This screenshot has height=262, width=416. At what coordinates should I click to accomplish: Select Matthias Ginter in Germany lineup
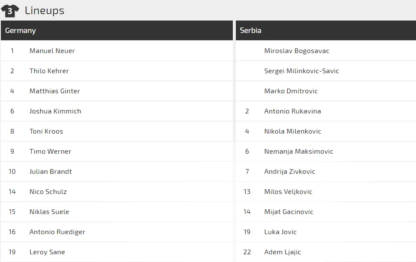pos(55,91)
